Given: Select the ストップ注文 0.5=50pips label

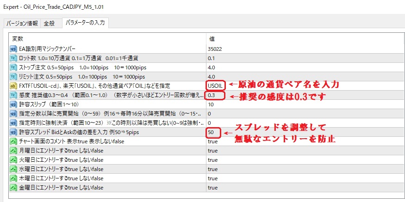Looking at the screenshot, I should [83, 67].
